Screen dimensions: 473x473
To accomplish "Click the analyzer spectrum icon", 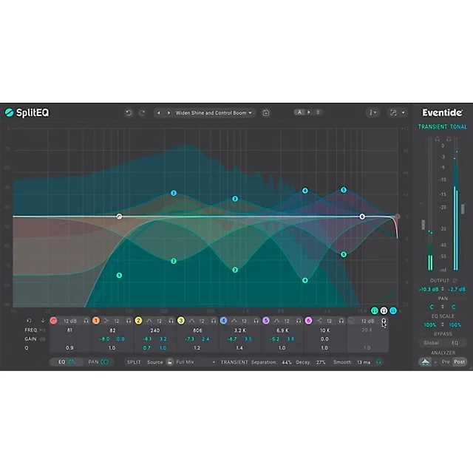I will tap(424, 362).
